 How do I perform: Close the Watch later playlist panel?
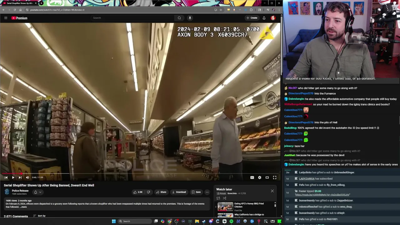272,191
